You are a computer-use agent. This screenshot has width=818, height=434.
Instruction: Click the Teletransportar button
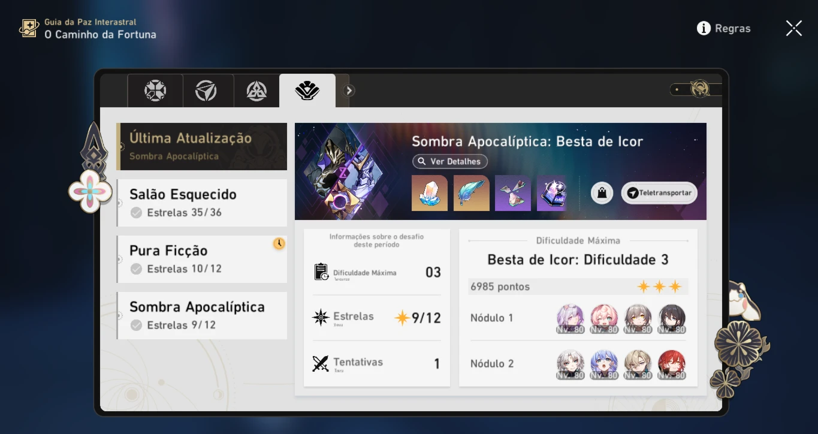coord(659,193)
